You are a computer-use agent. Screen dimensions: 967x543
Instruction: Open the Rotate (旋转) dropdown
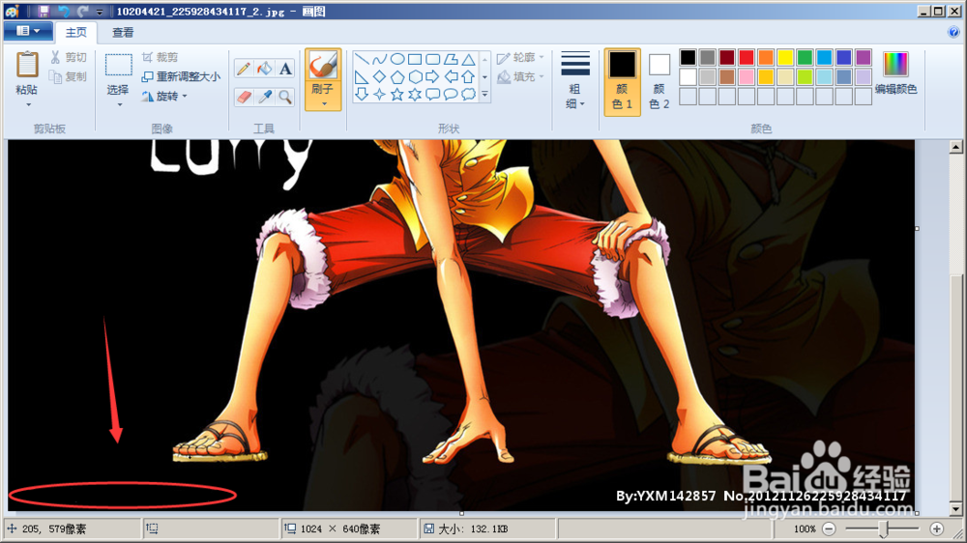pos(164,97)
